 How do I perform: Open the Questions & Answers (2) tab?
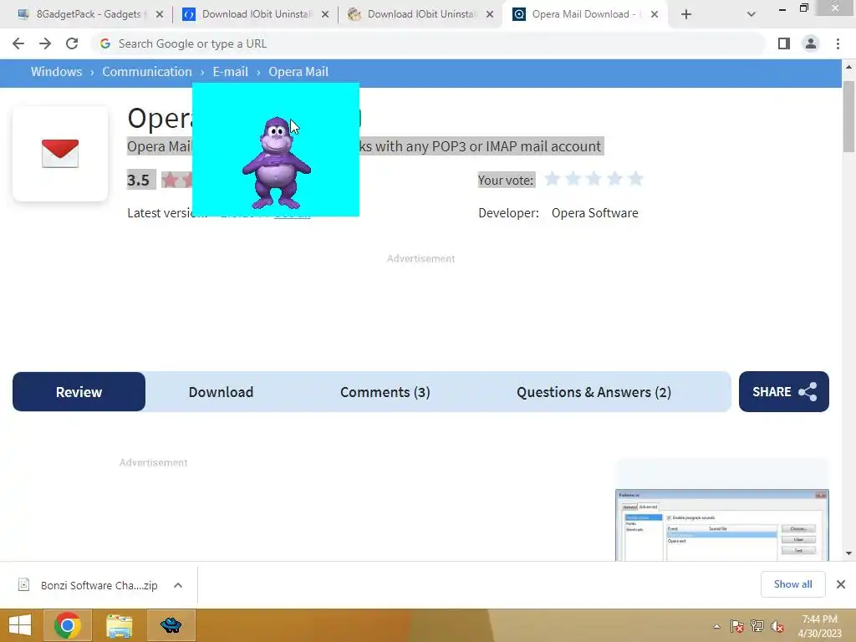point(594,392)
